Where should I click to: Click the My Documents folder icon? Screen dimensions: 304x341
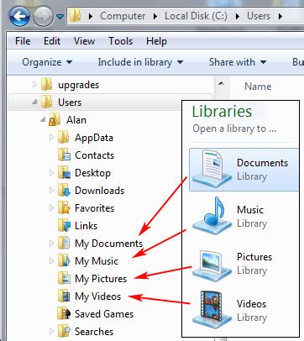tap(64, 243)
